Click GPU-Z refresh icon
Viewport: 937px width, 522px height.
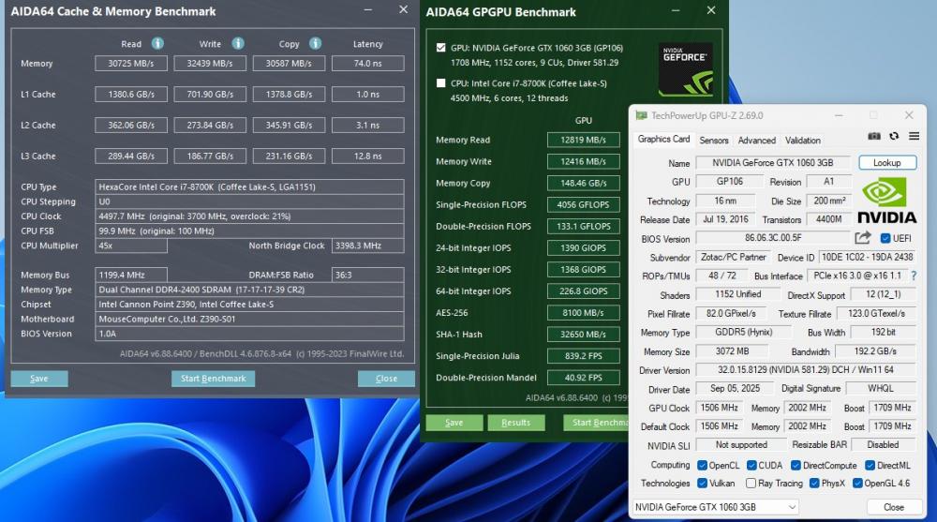[894, 136]
